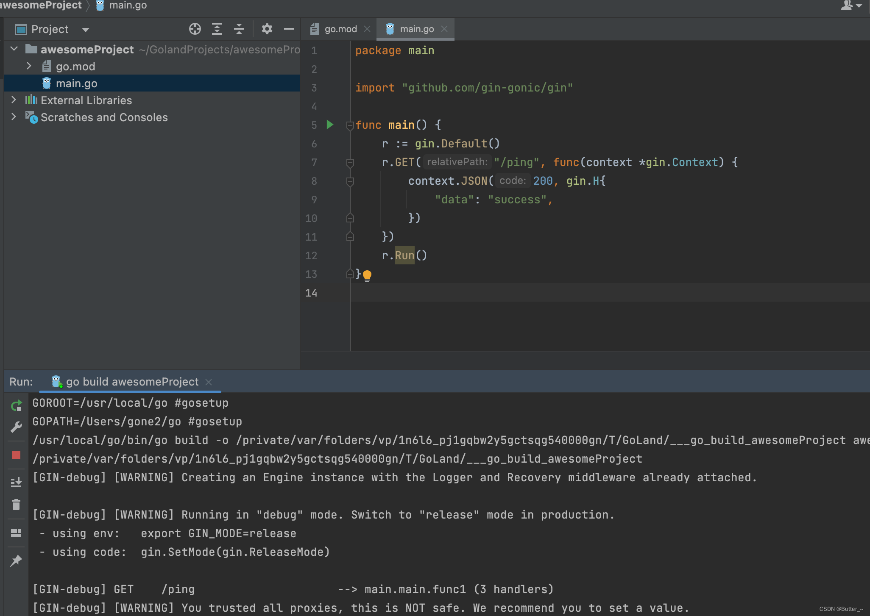Pin the run tab with pin icon
Image resolution: width=870 pixels, height=616 pixels.
tap(16, 561)
